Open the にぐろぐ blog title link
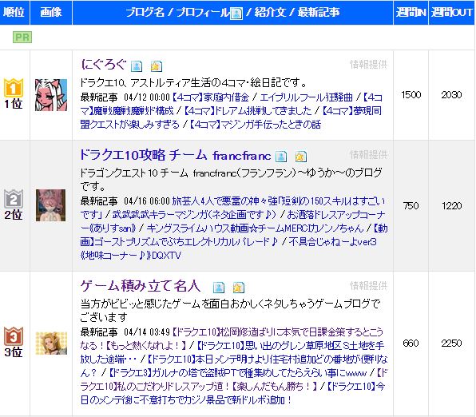 pos(104,65)
